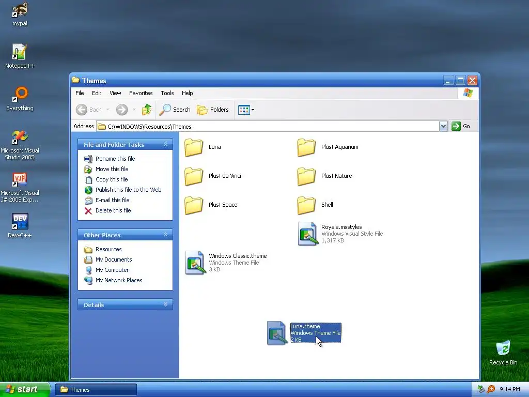This screenshot has width=529, height=397.
Task: Select the Luna.theme file icon
Action: coord(277,333)
